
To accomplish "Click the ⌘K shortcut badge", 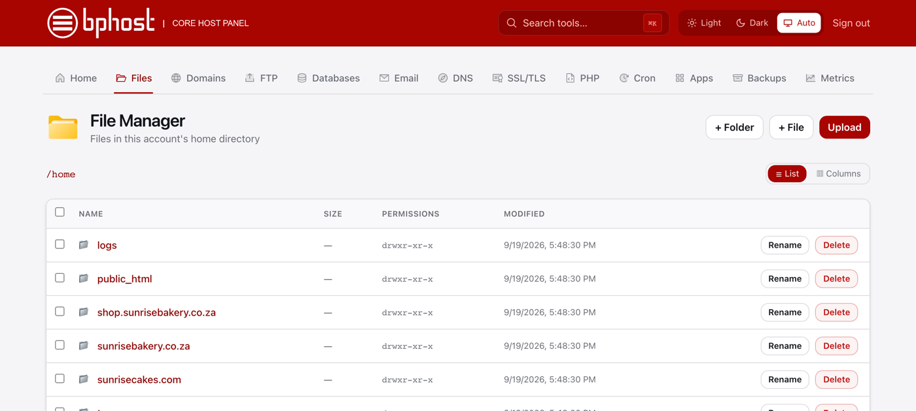I will click(652, 23).
